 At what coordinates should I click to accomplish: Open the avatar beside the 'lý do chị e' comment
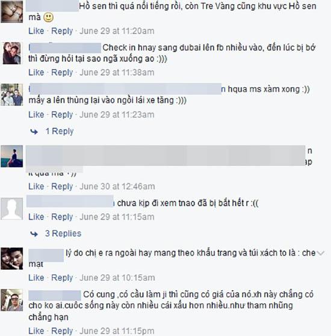pos(12,258)
